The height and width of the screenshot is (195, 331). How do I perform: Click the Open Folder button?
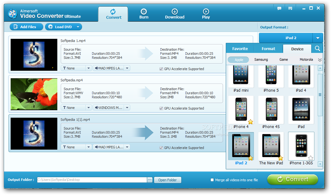[x=168, y=180]
